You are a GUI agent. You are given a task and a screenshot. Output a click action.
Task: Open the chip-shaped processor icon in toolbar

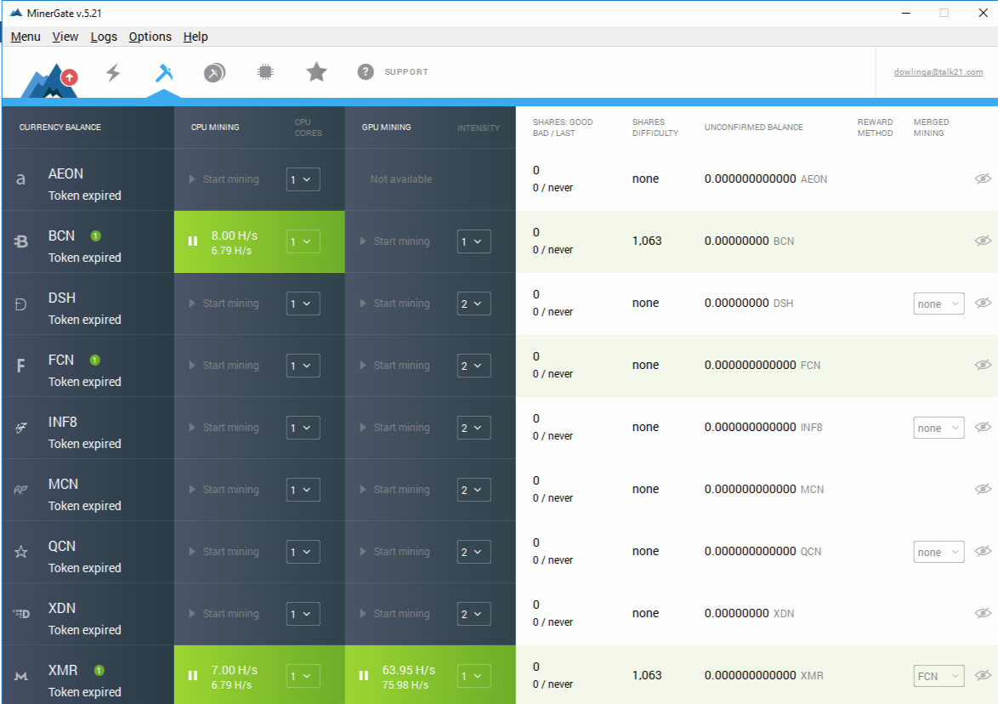point(265,72)
